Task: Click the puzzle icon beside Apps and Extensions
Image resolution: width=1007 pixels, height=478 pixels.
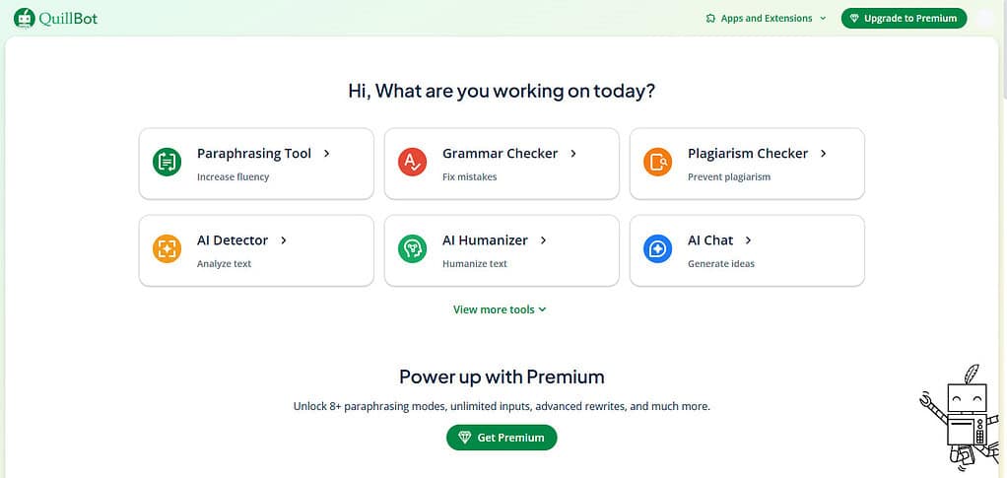Action: 710,19
